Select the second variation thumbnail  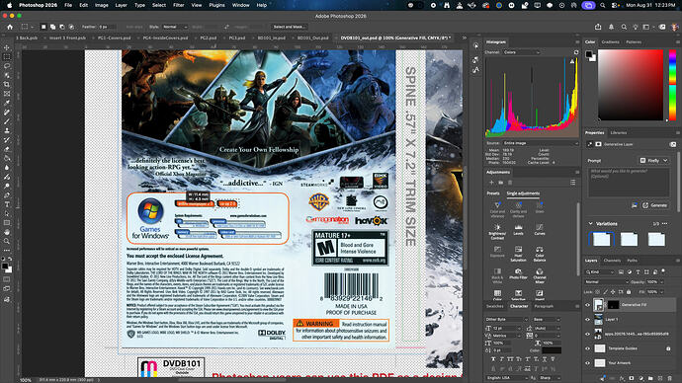[629, 239]
